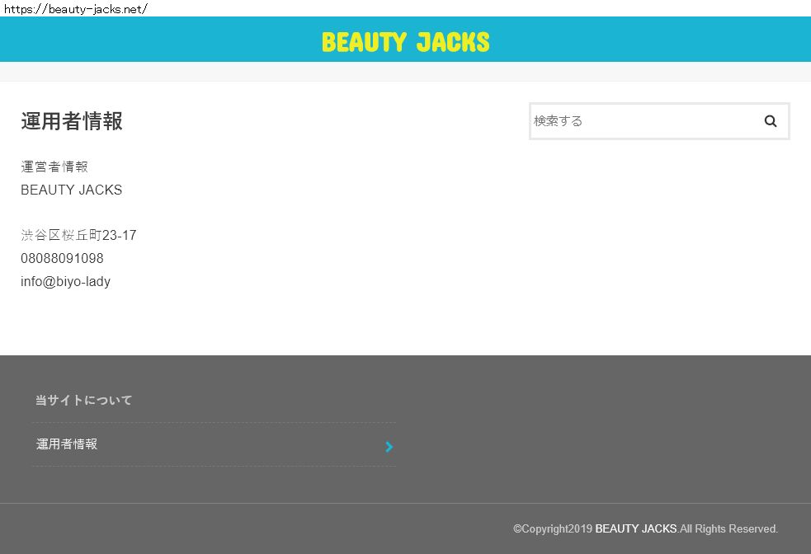Click the blue header bar left of logo

tap(157, 40)
